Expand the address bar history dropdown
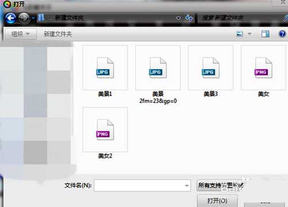Screen dimensions: 288x207 coord(179,18)
